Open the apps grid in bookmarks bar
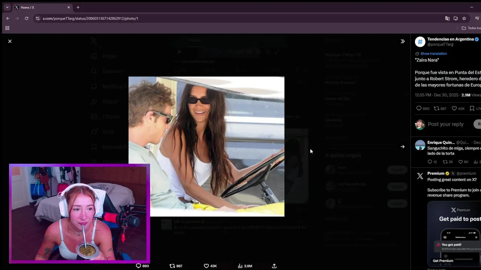481x270 pixels. pos(7,28)
